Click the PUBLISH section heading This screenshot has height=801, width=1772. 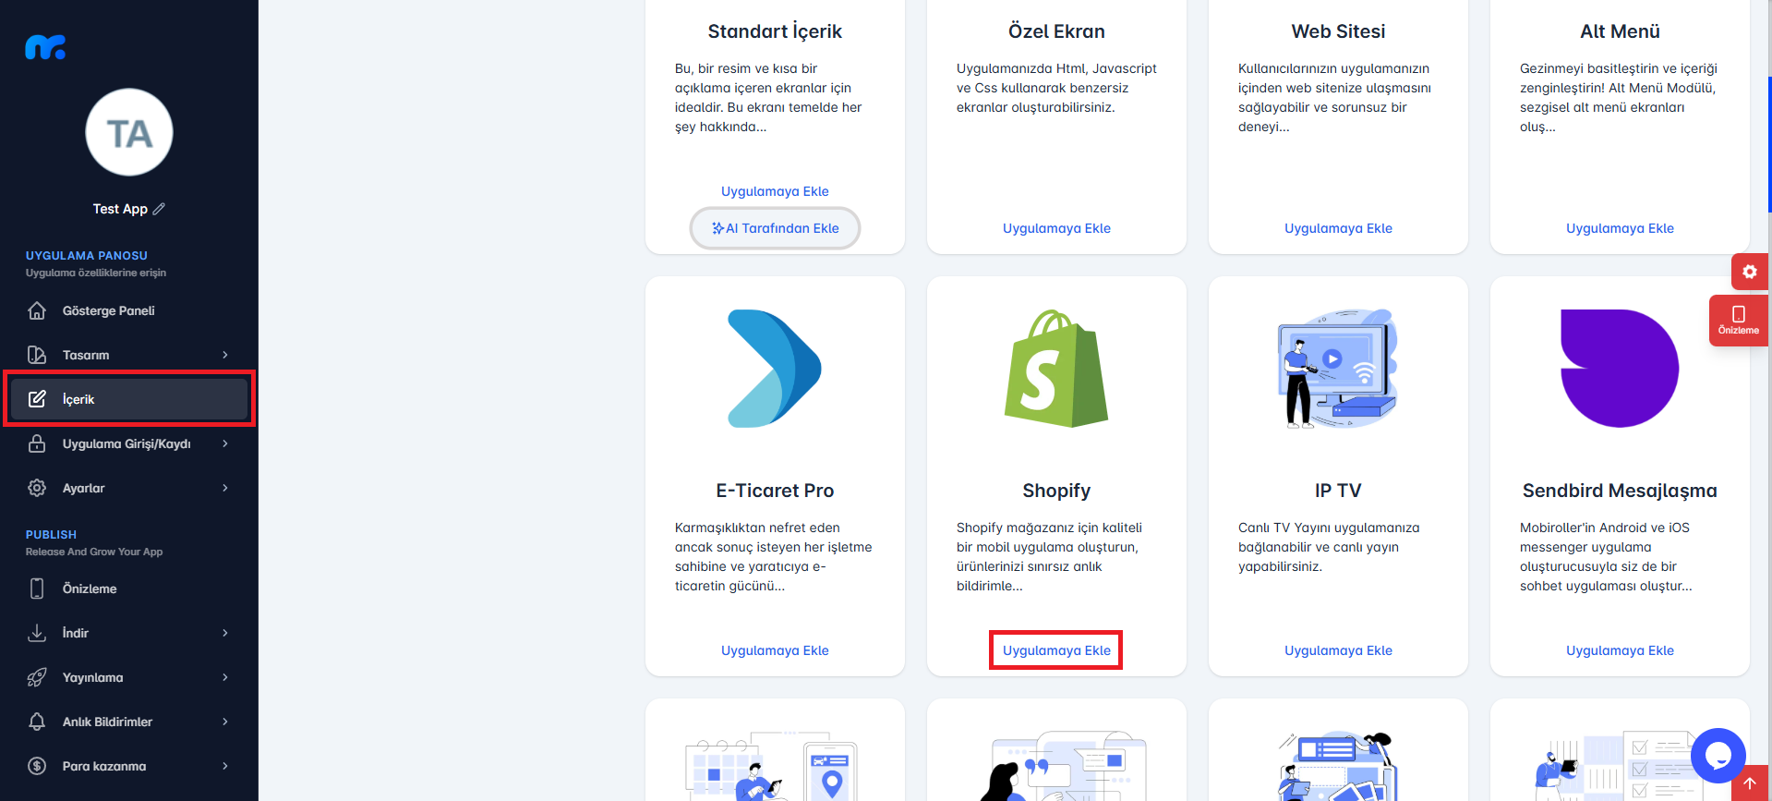[51, 534]
